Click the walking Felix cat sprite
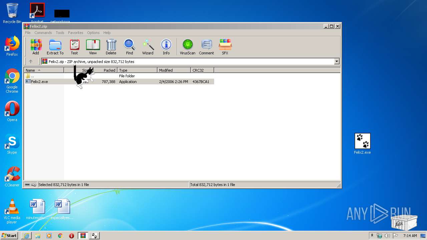 tap(84, 77)
